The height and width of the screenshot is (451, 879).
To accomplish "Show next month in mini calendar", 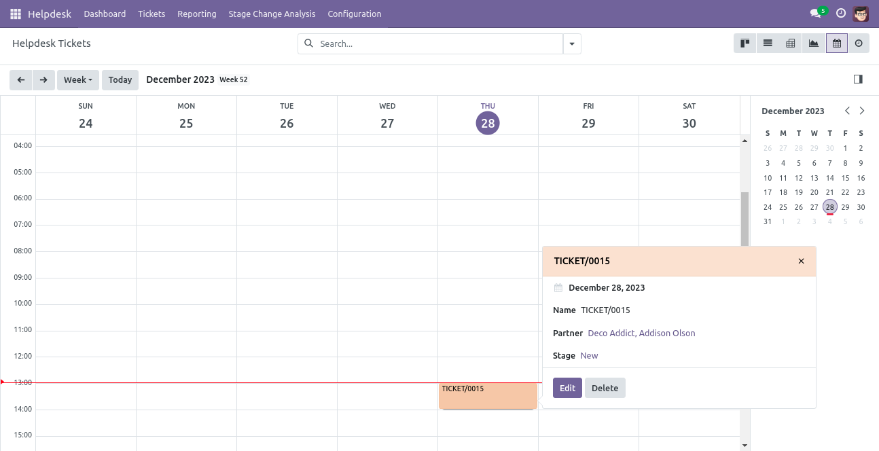I will point(862,111).
